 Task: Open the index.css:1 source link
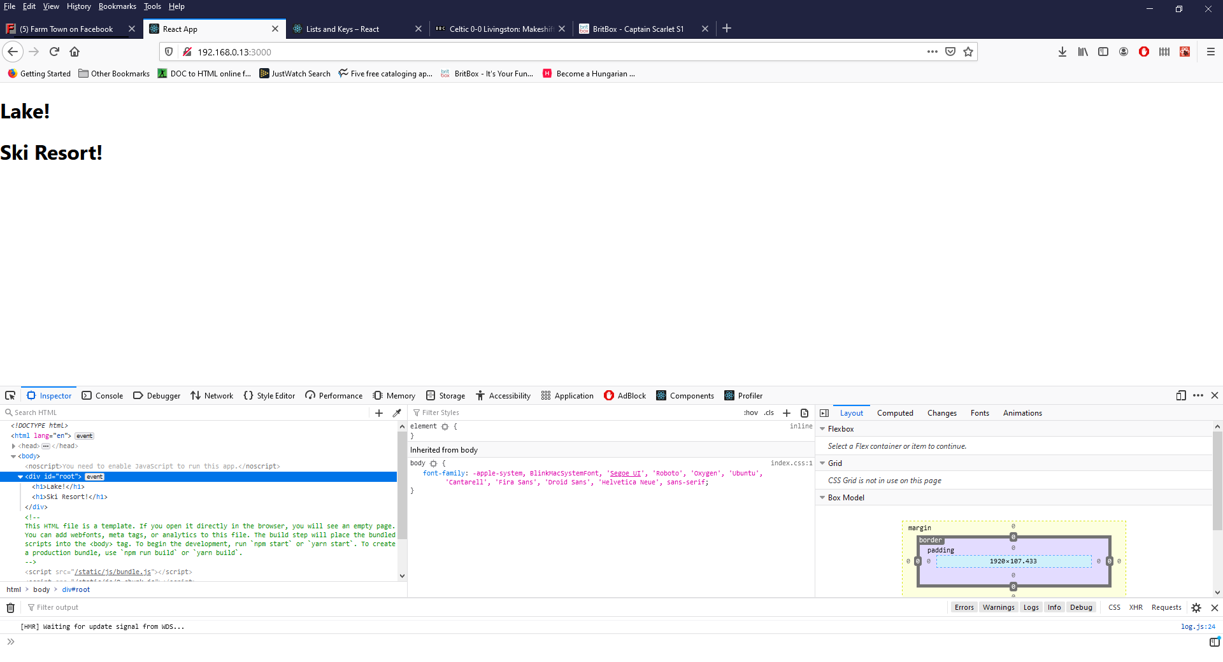pyautogui.click(x=792, y=463)
